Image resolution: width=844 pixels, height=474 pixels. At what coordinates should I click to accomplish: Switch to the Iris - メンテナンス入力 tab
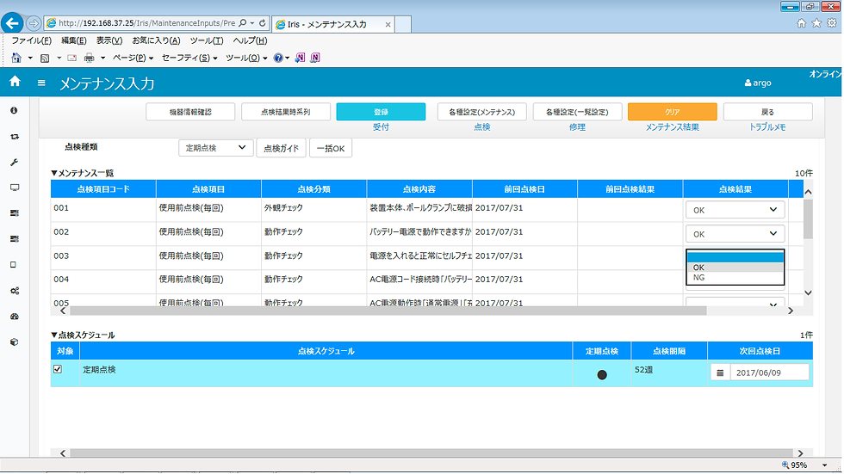pos(334,24)
